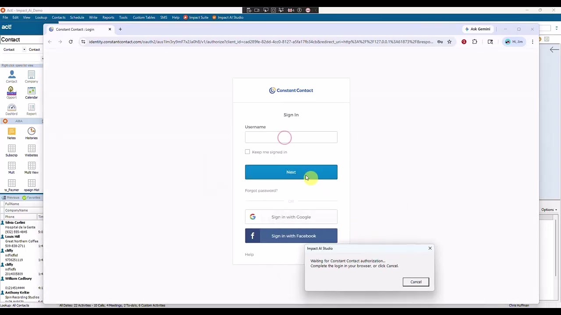Open the Edit menu
Image resolution: width=561 pixels, height=315 pixels.
tap(15, 17)
